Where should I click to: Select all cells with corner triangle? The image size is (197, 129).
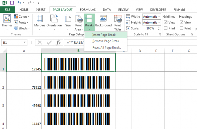[x=4, y=51]
